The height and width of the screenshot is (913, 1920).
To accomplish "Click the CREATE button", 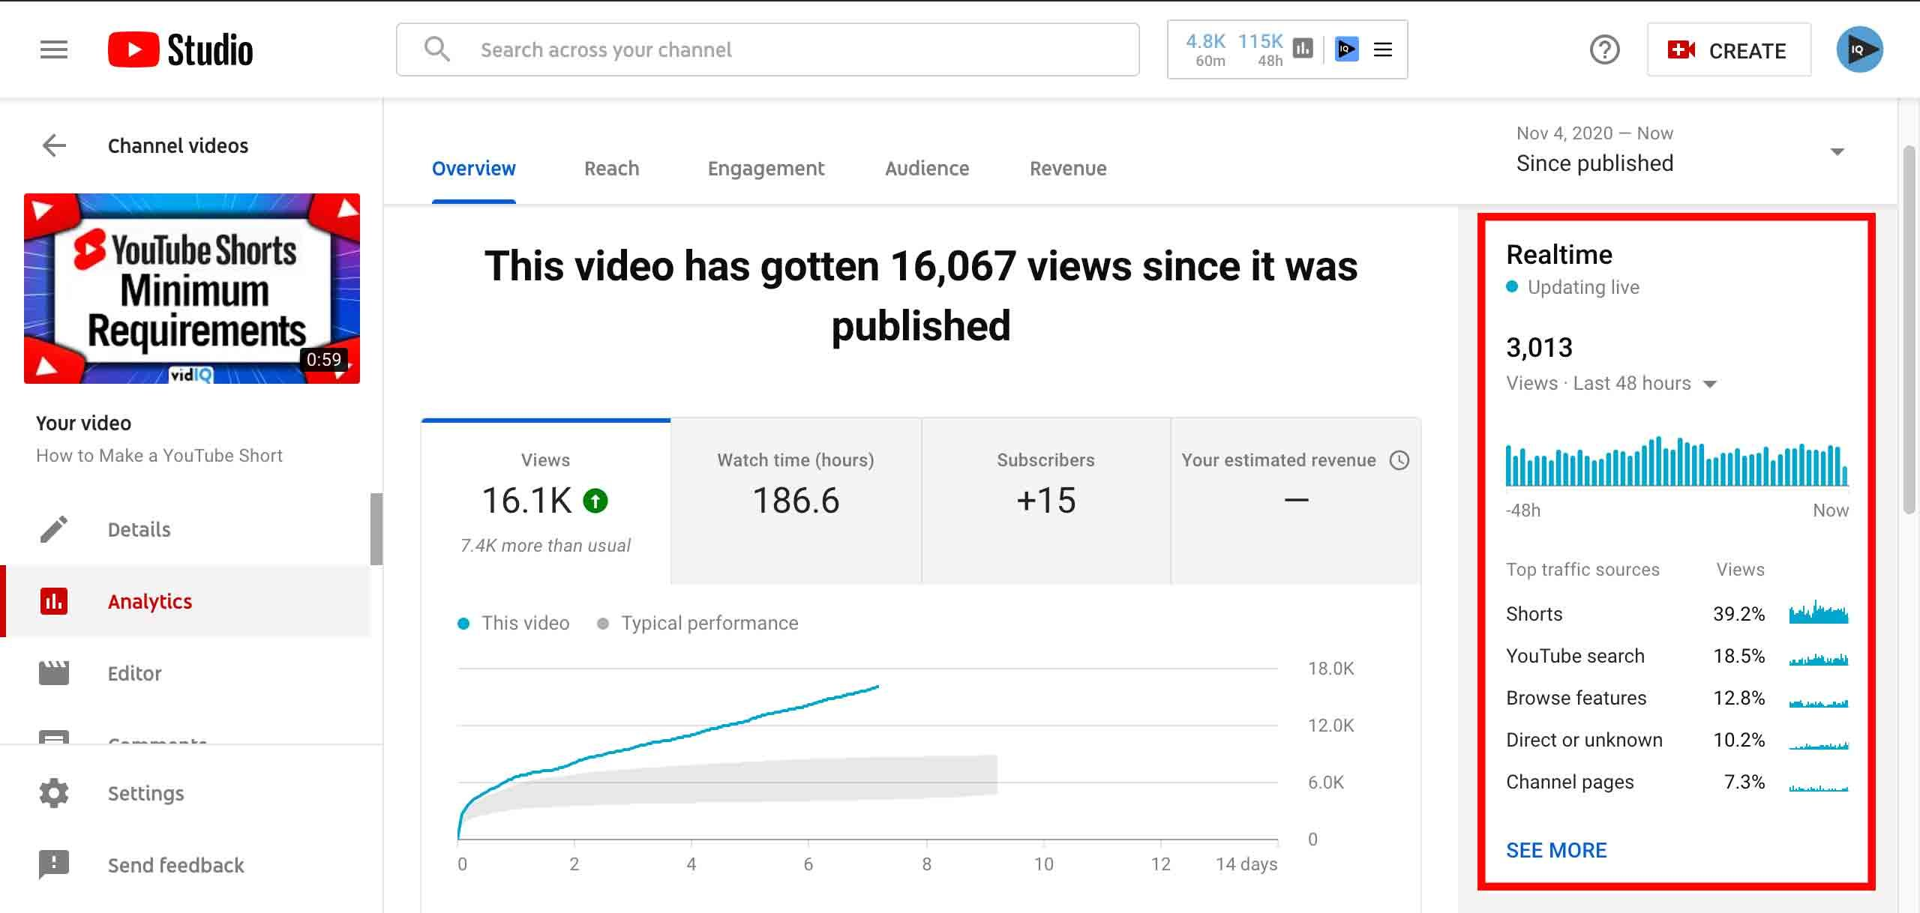I will pyautogui.click(x=1729, y=49).
